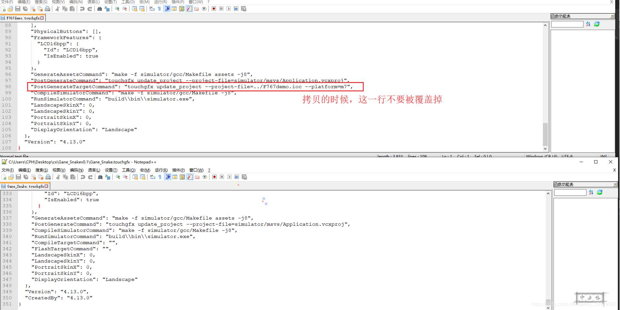The width and height of the screenshot is (620, 310).
Task: Save Gane_Snake.touchgfx with the toolbar save icon
Action: point(18,177)
